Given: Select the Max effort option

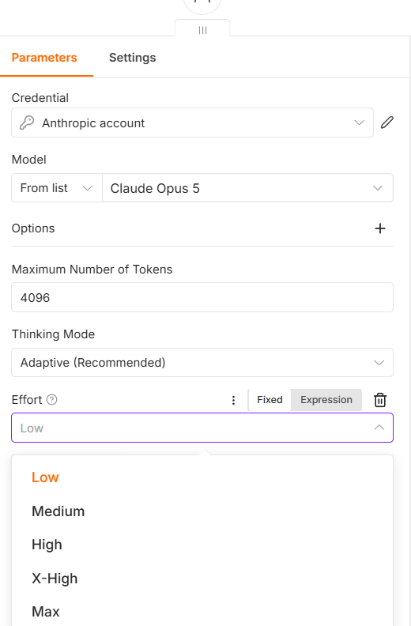Looking at the screenshot, I should pos(202,612).
